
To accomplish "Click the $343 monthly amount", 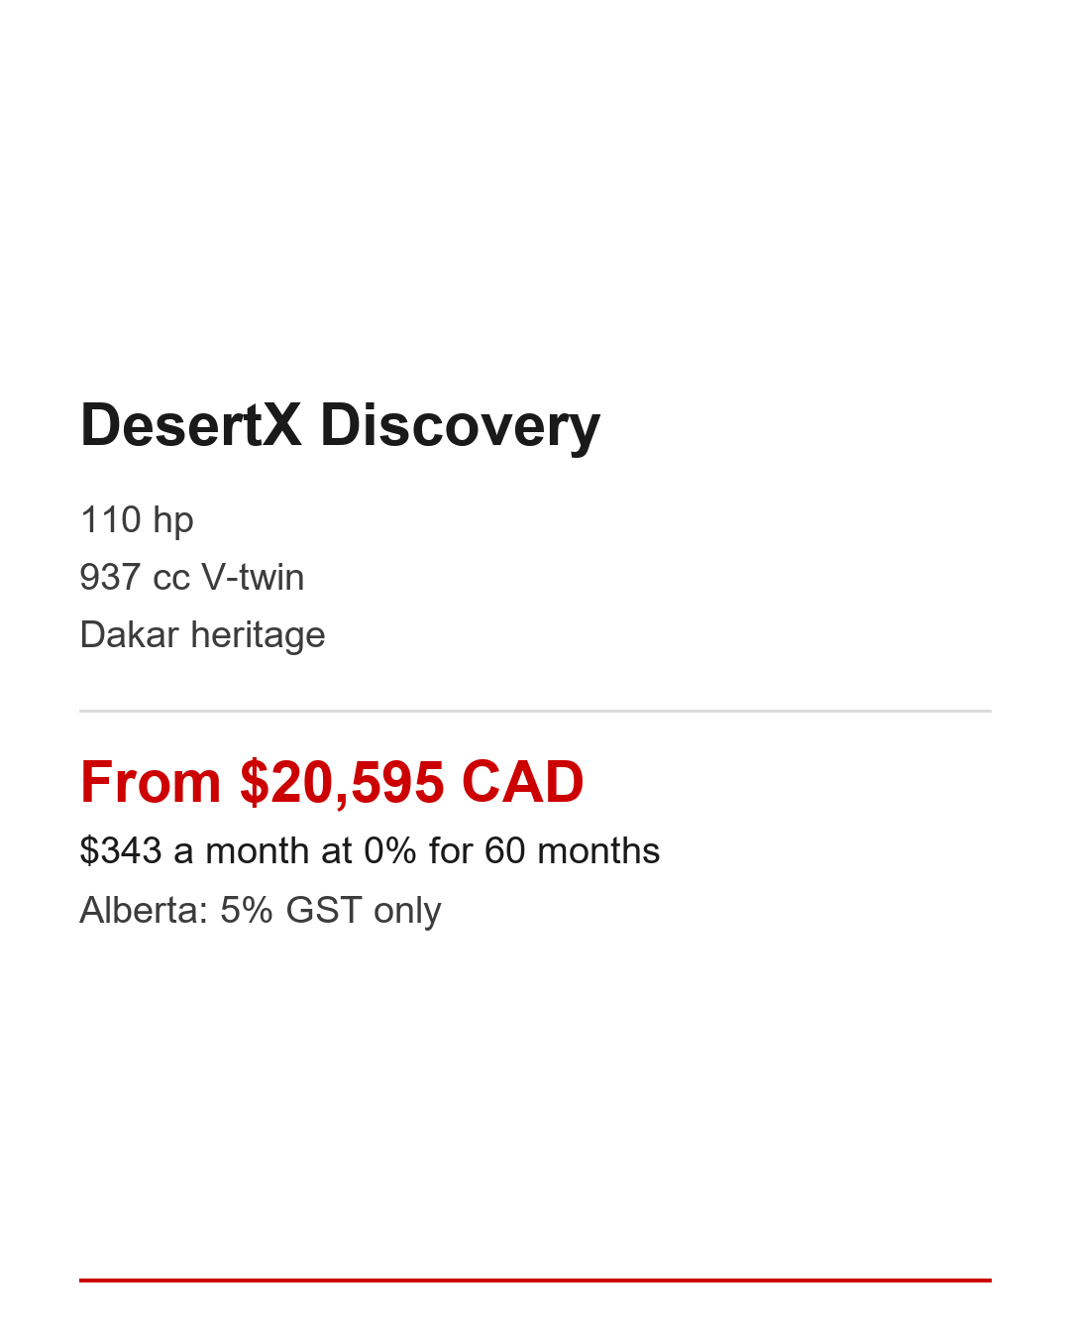I will click(120, 851).
